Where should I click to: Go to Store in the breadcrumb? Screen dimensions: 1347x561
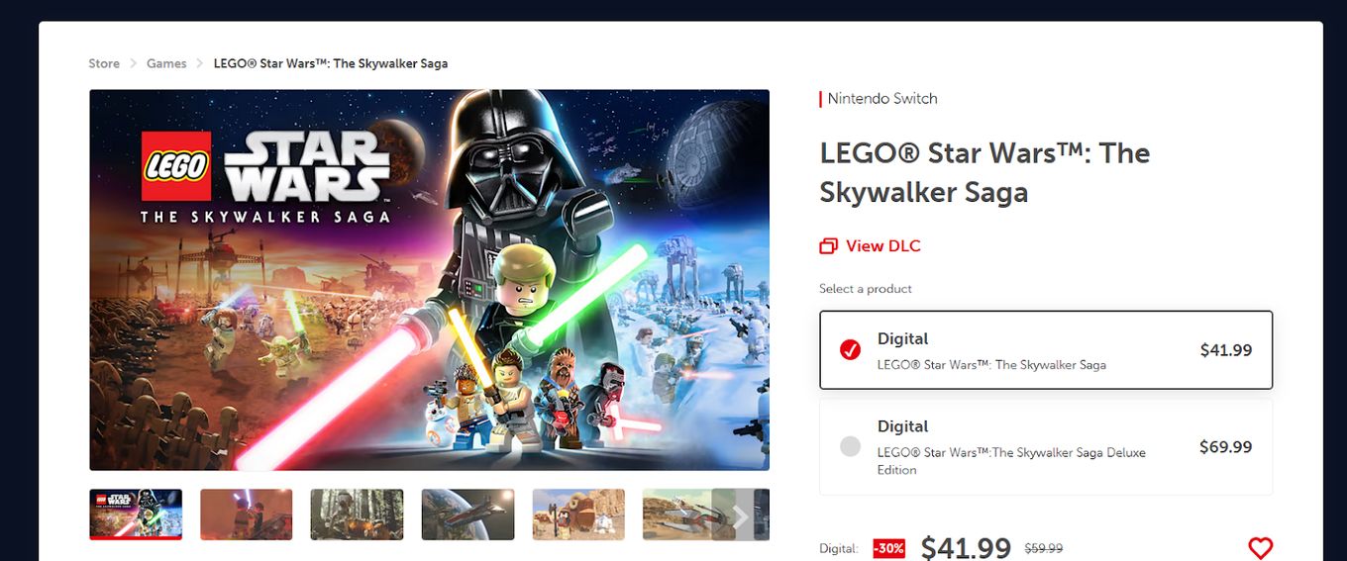[x=104, y=63]
